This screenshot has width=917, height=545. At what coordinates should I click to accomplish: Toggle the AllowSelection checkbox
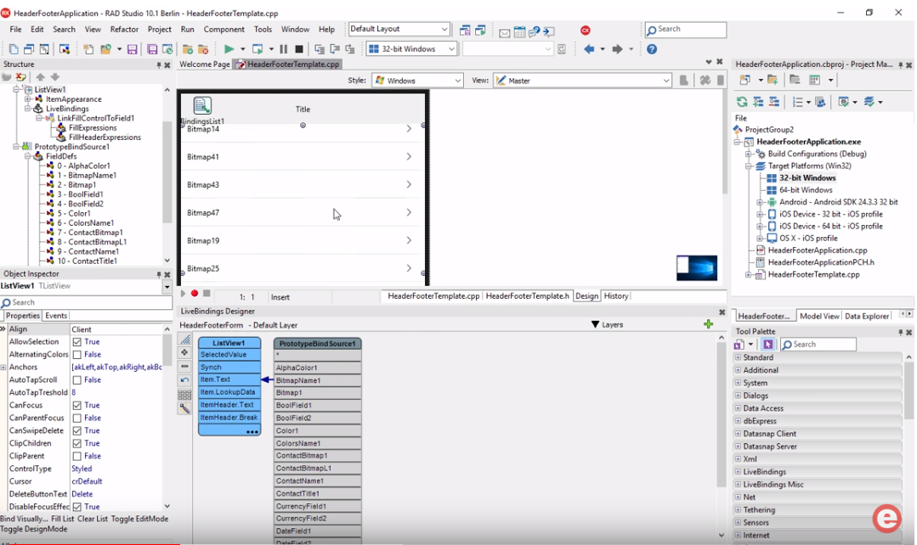pyautogui.click(x=76, y=342)
